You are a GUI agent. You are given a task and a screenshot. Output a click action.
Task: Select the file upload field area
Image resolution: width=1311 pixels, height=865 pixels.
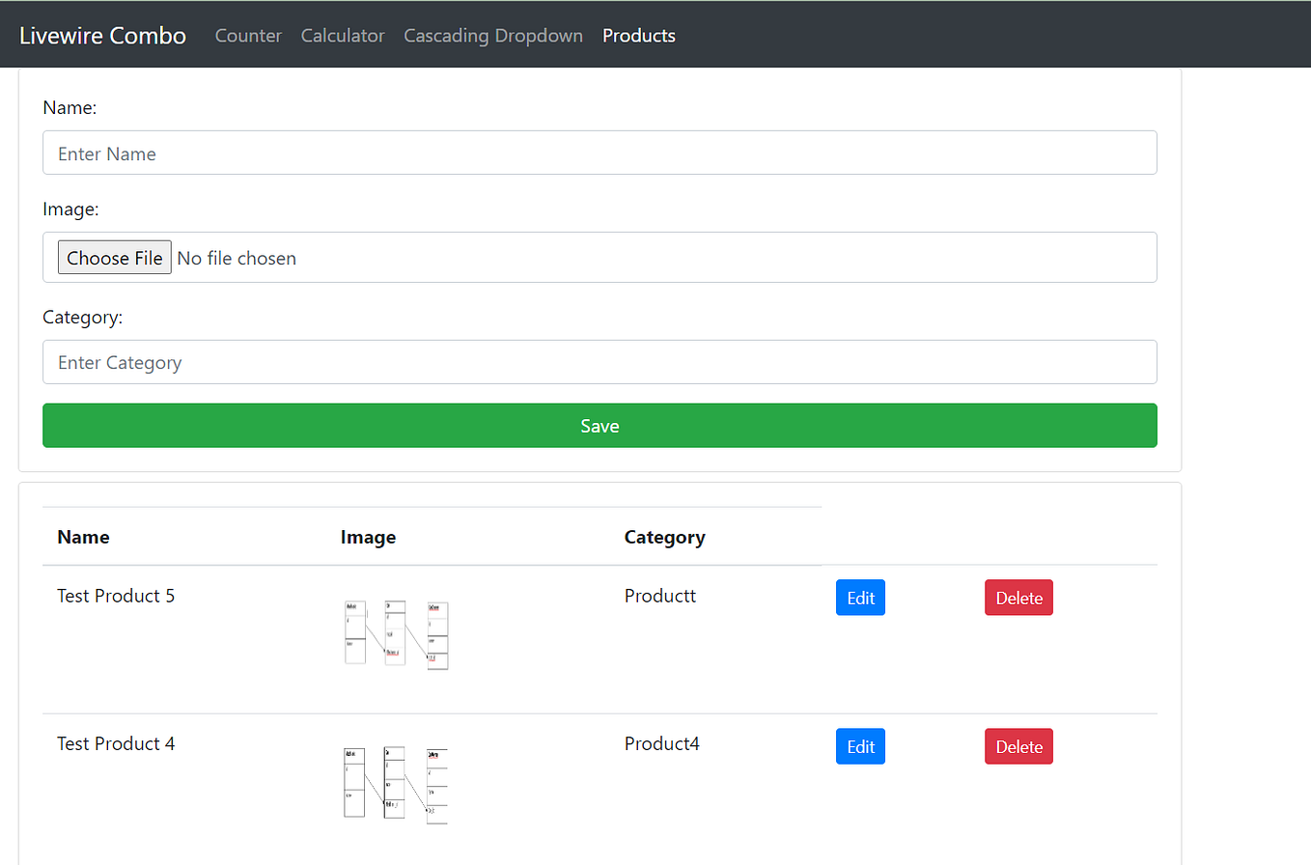click(600, 257)
